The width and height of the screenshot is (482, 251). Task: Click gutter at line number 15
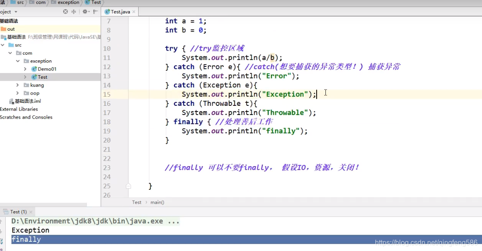coord(107,94)
